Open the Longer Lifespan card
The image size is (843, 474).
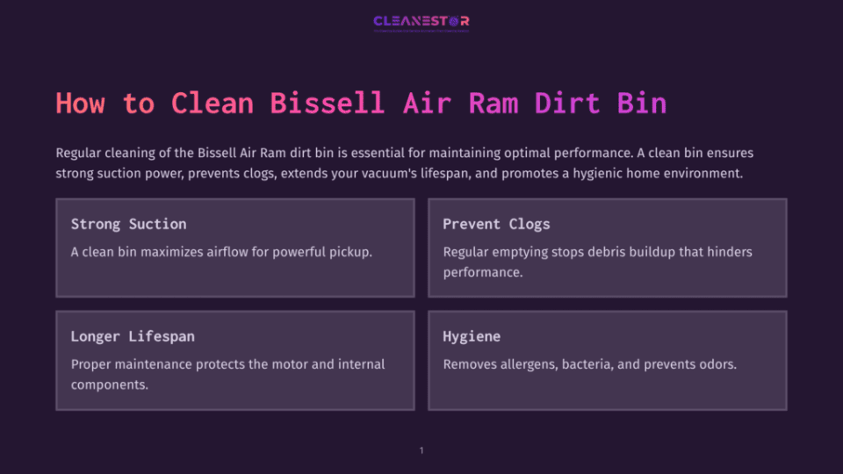(x=235, y=360)
